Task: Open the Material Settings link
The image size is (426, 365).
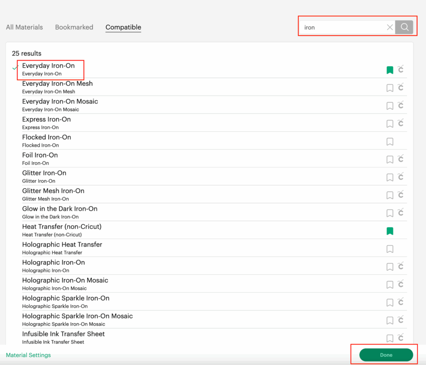Action: coord(28,355)
